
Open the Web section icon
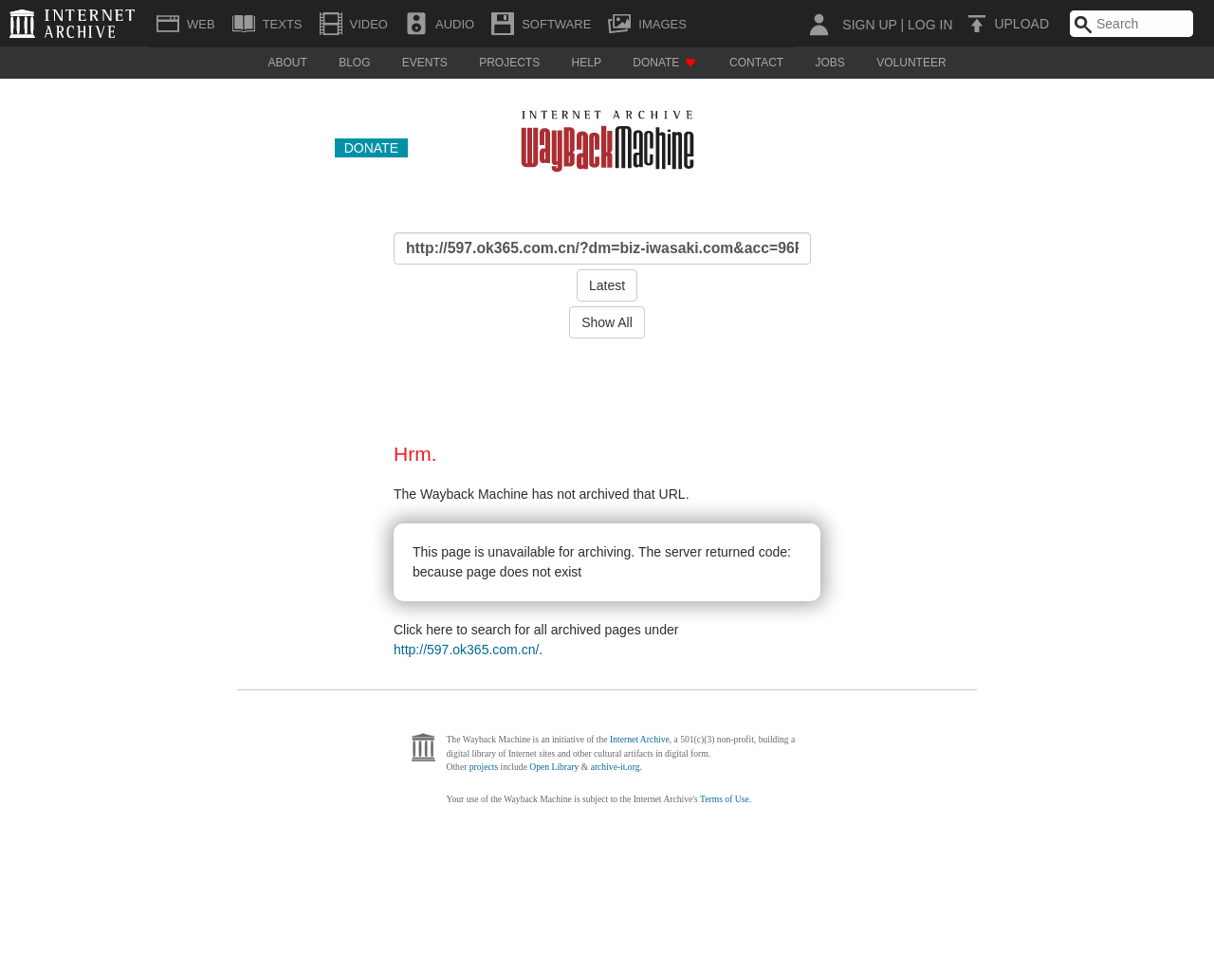[168, 24]
